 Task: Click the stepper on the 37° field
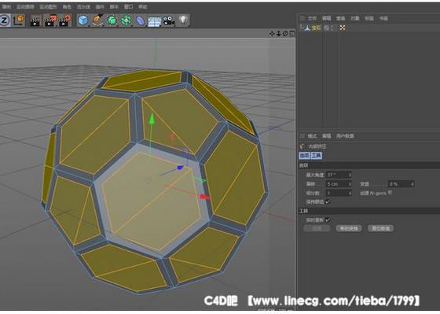pyautogui.click(x=350, y=175)
